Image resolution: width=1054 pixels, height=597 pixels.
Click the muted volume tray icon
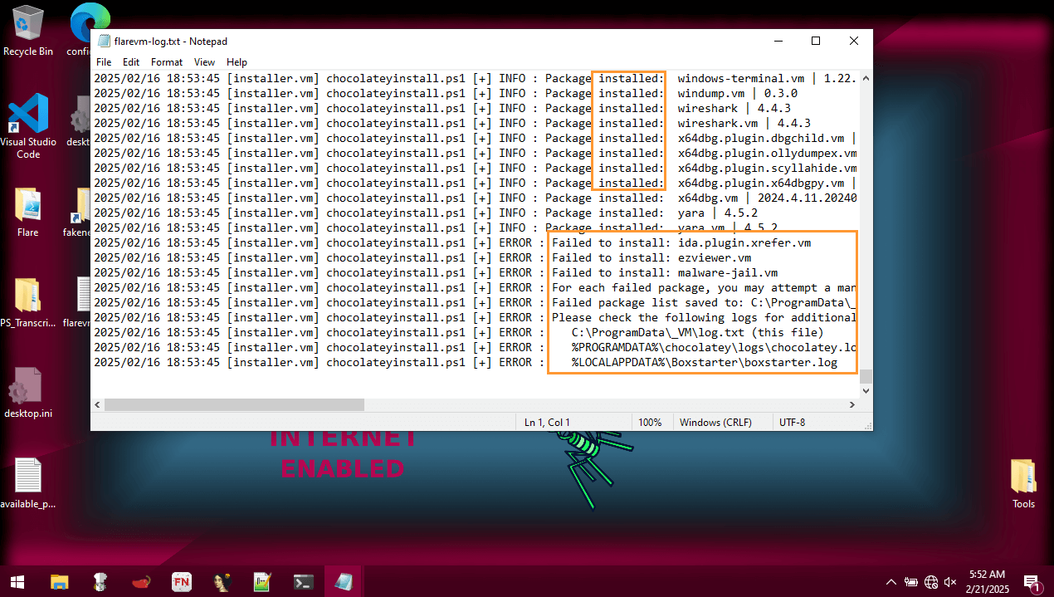coord(951,582)
